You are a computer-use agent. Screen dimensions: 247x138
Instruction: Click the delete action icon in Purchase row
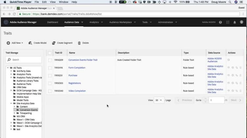[x=240, y=75]
